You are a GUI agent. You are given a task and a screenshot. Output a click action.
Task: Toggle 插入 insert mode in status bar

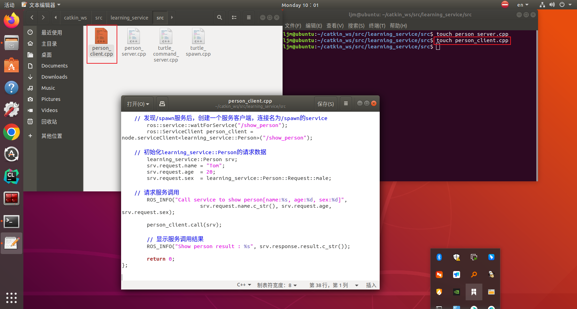point(371,285)
